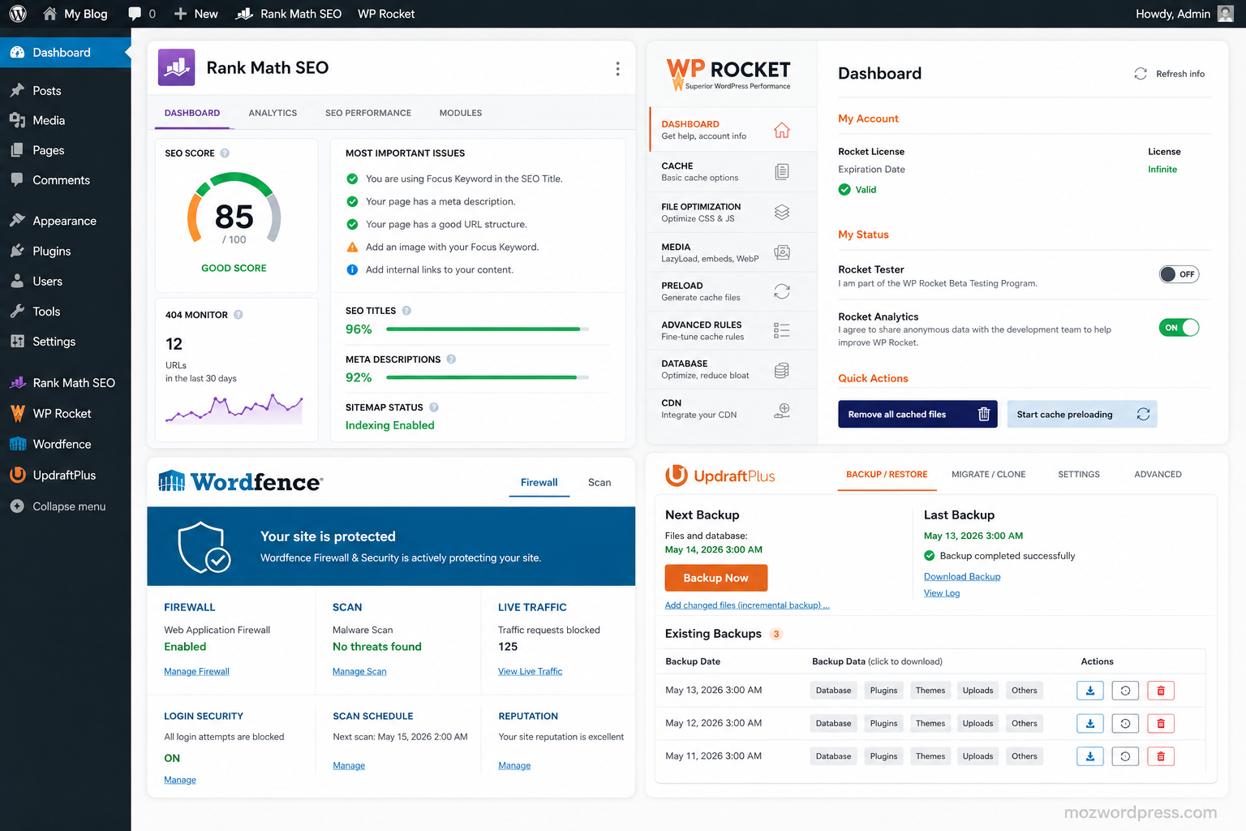The width and height of the screenshot is (1246, 831).
Task: Open the View Log link
Action: (x=942, y=593)
